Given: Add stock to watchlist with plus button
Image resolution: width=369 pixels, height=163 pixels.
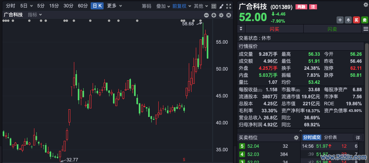Looking at the screenshot, I should [340, 20].
